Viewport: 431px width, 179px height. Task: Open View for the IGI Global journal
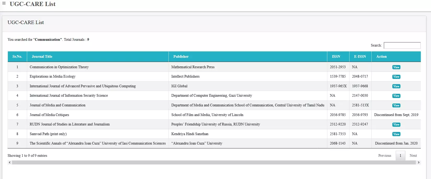tap(396, 86)
